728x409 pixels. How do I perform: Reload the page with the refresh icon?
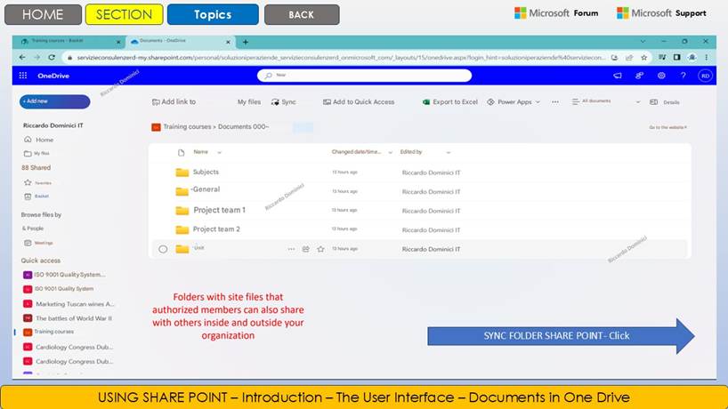click(x=52, y=58)
